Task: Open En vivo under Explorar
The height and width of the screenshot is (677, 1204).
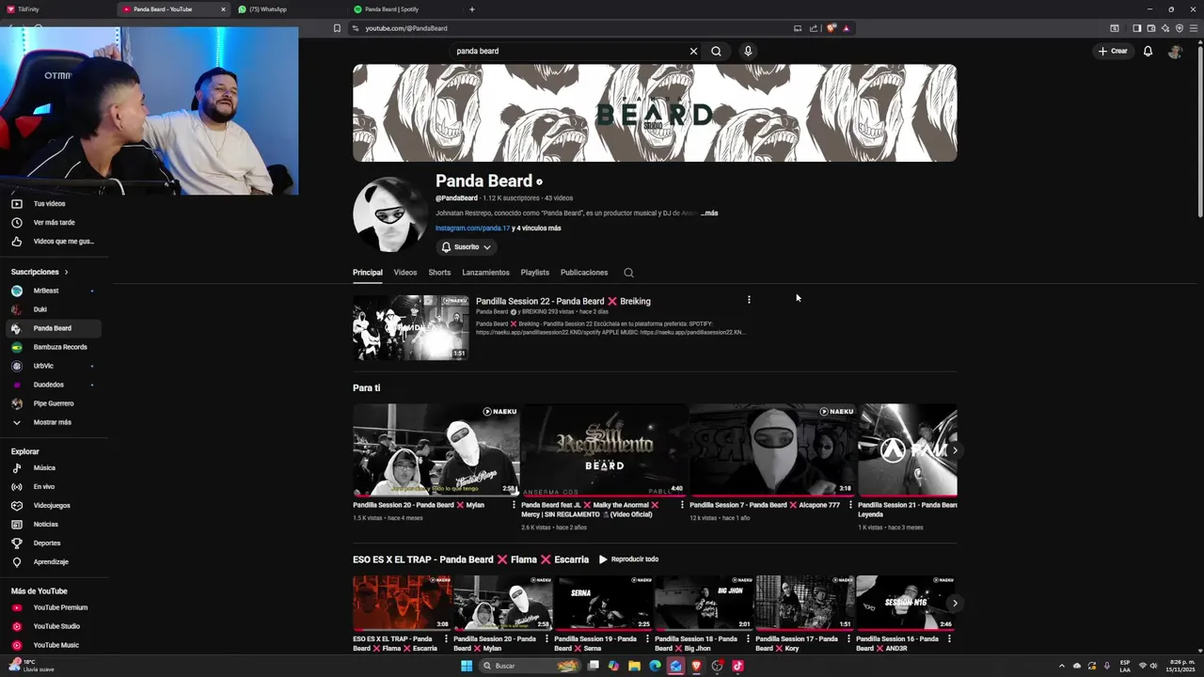Action: tap(54, 486)
